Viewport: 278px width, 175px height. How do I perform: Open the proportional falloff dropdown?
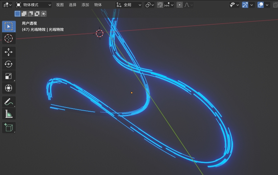tap(188, 5)
